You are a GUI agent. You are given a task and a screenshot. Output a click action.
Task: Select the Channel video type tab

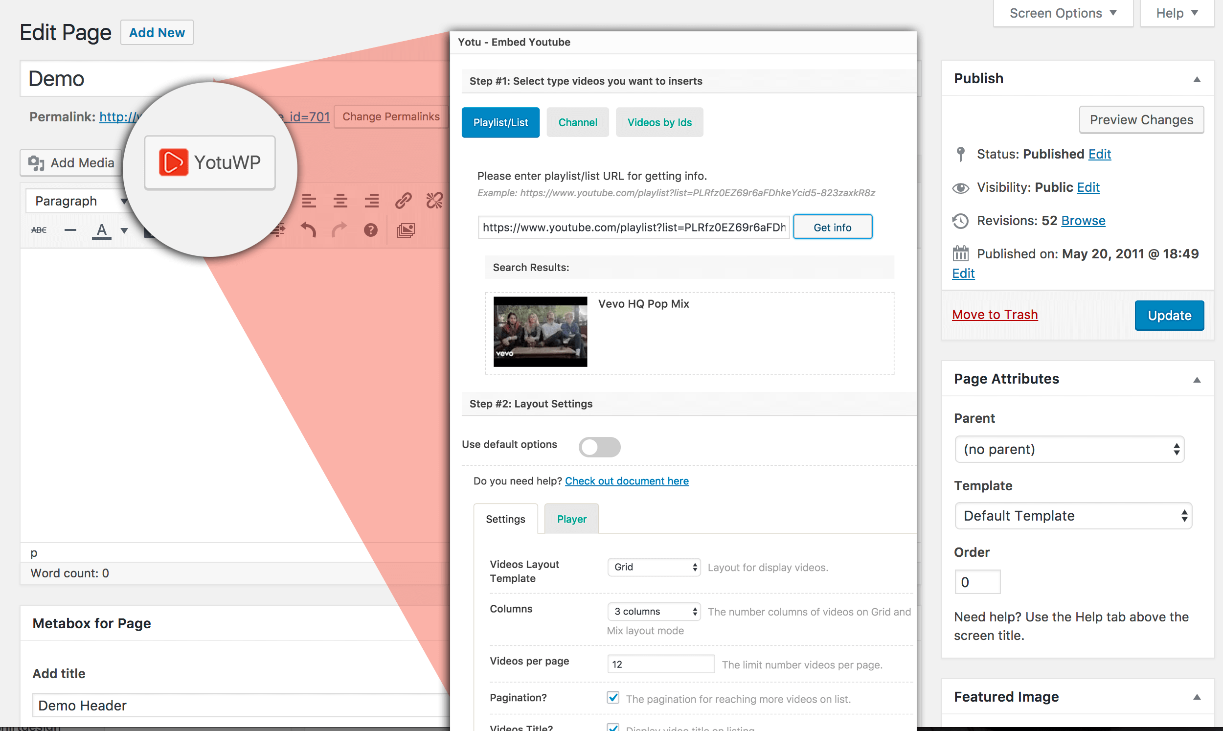(577, 122)
